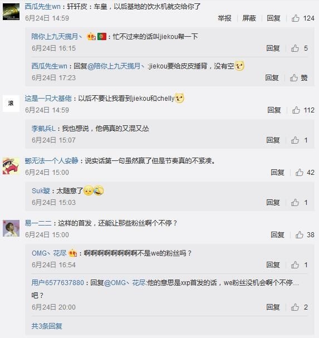Like the jiekou要给皮皮捶背 reply
Viewport: 319px width, 338px height.
pyautogui.click(x=298, y=77)
